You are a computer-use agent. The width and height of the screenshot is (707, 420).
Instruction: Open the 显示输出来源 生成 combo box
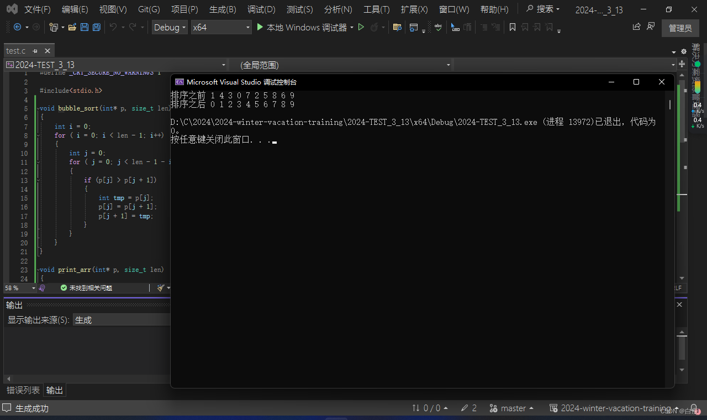(x=122, y=320)
